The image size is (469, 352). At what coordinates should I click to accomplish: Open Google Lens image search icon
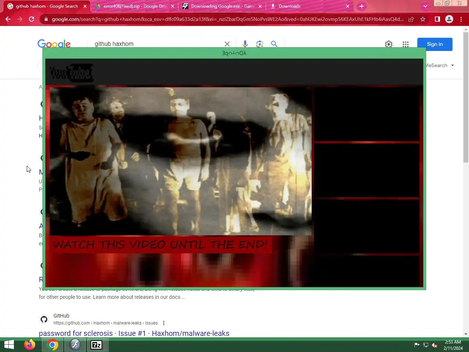260,44
